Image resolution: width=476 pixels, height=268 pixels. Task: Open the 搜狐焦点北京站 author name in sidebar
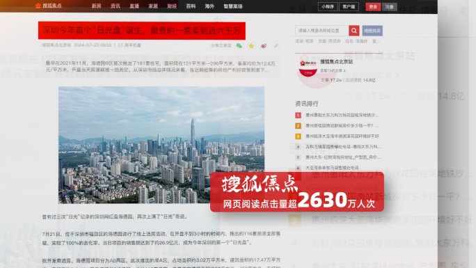coord(336,62)
